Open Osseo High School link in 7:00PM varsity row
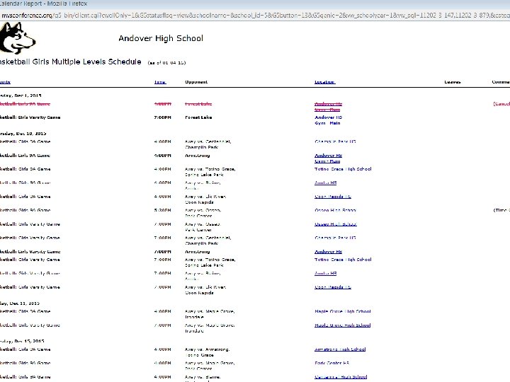This screenshot has height=382, width=510. (x=335, y=224)
